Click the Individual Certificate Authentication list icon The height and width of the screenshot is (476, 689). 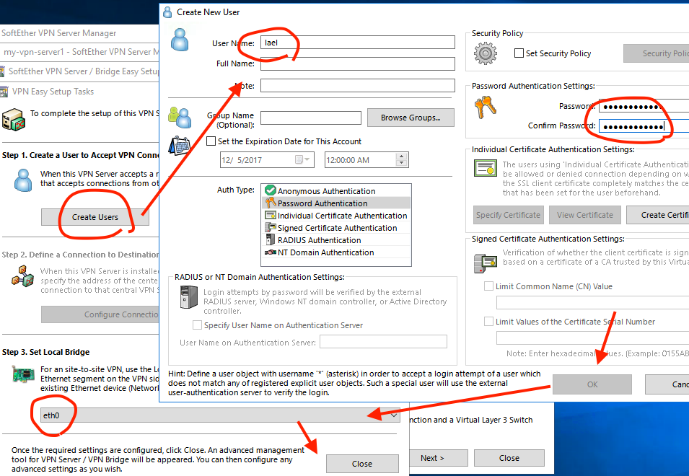tap(271, 215)
